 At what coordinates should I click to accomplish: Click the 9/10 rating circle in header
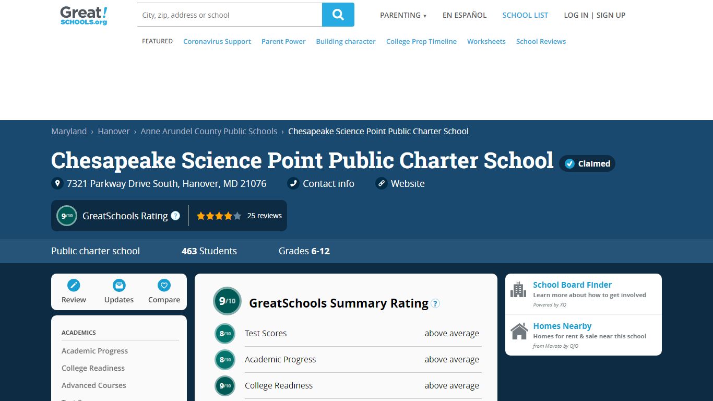[67, 216]
